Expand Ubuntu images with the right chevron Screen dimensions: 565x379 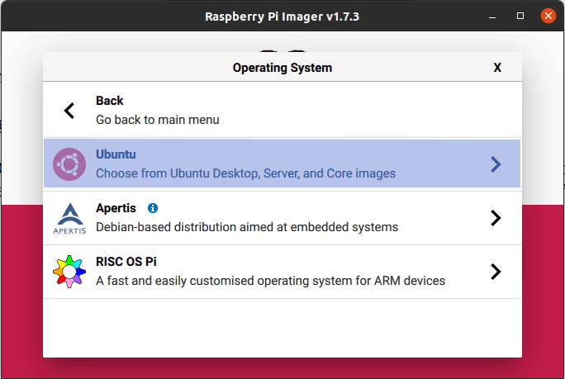pyautogui.click(x=496, y=164)
